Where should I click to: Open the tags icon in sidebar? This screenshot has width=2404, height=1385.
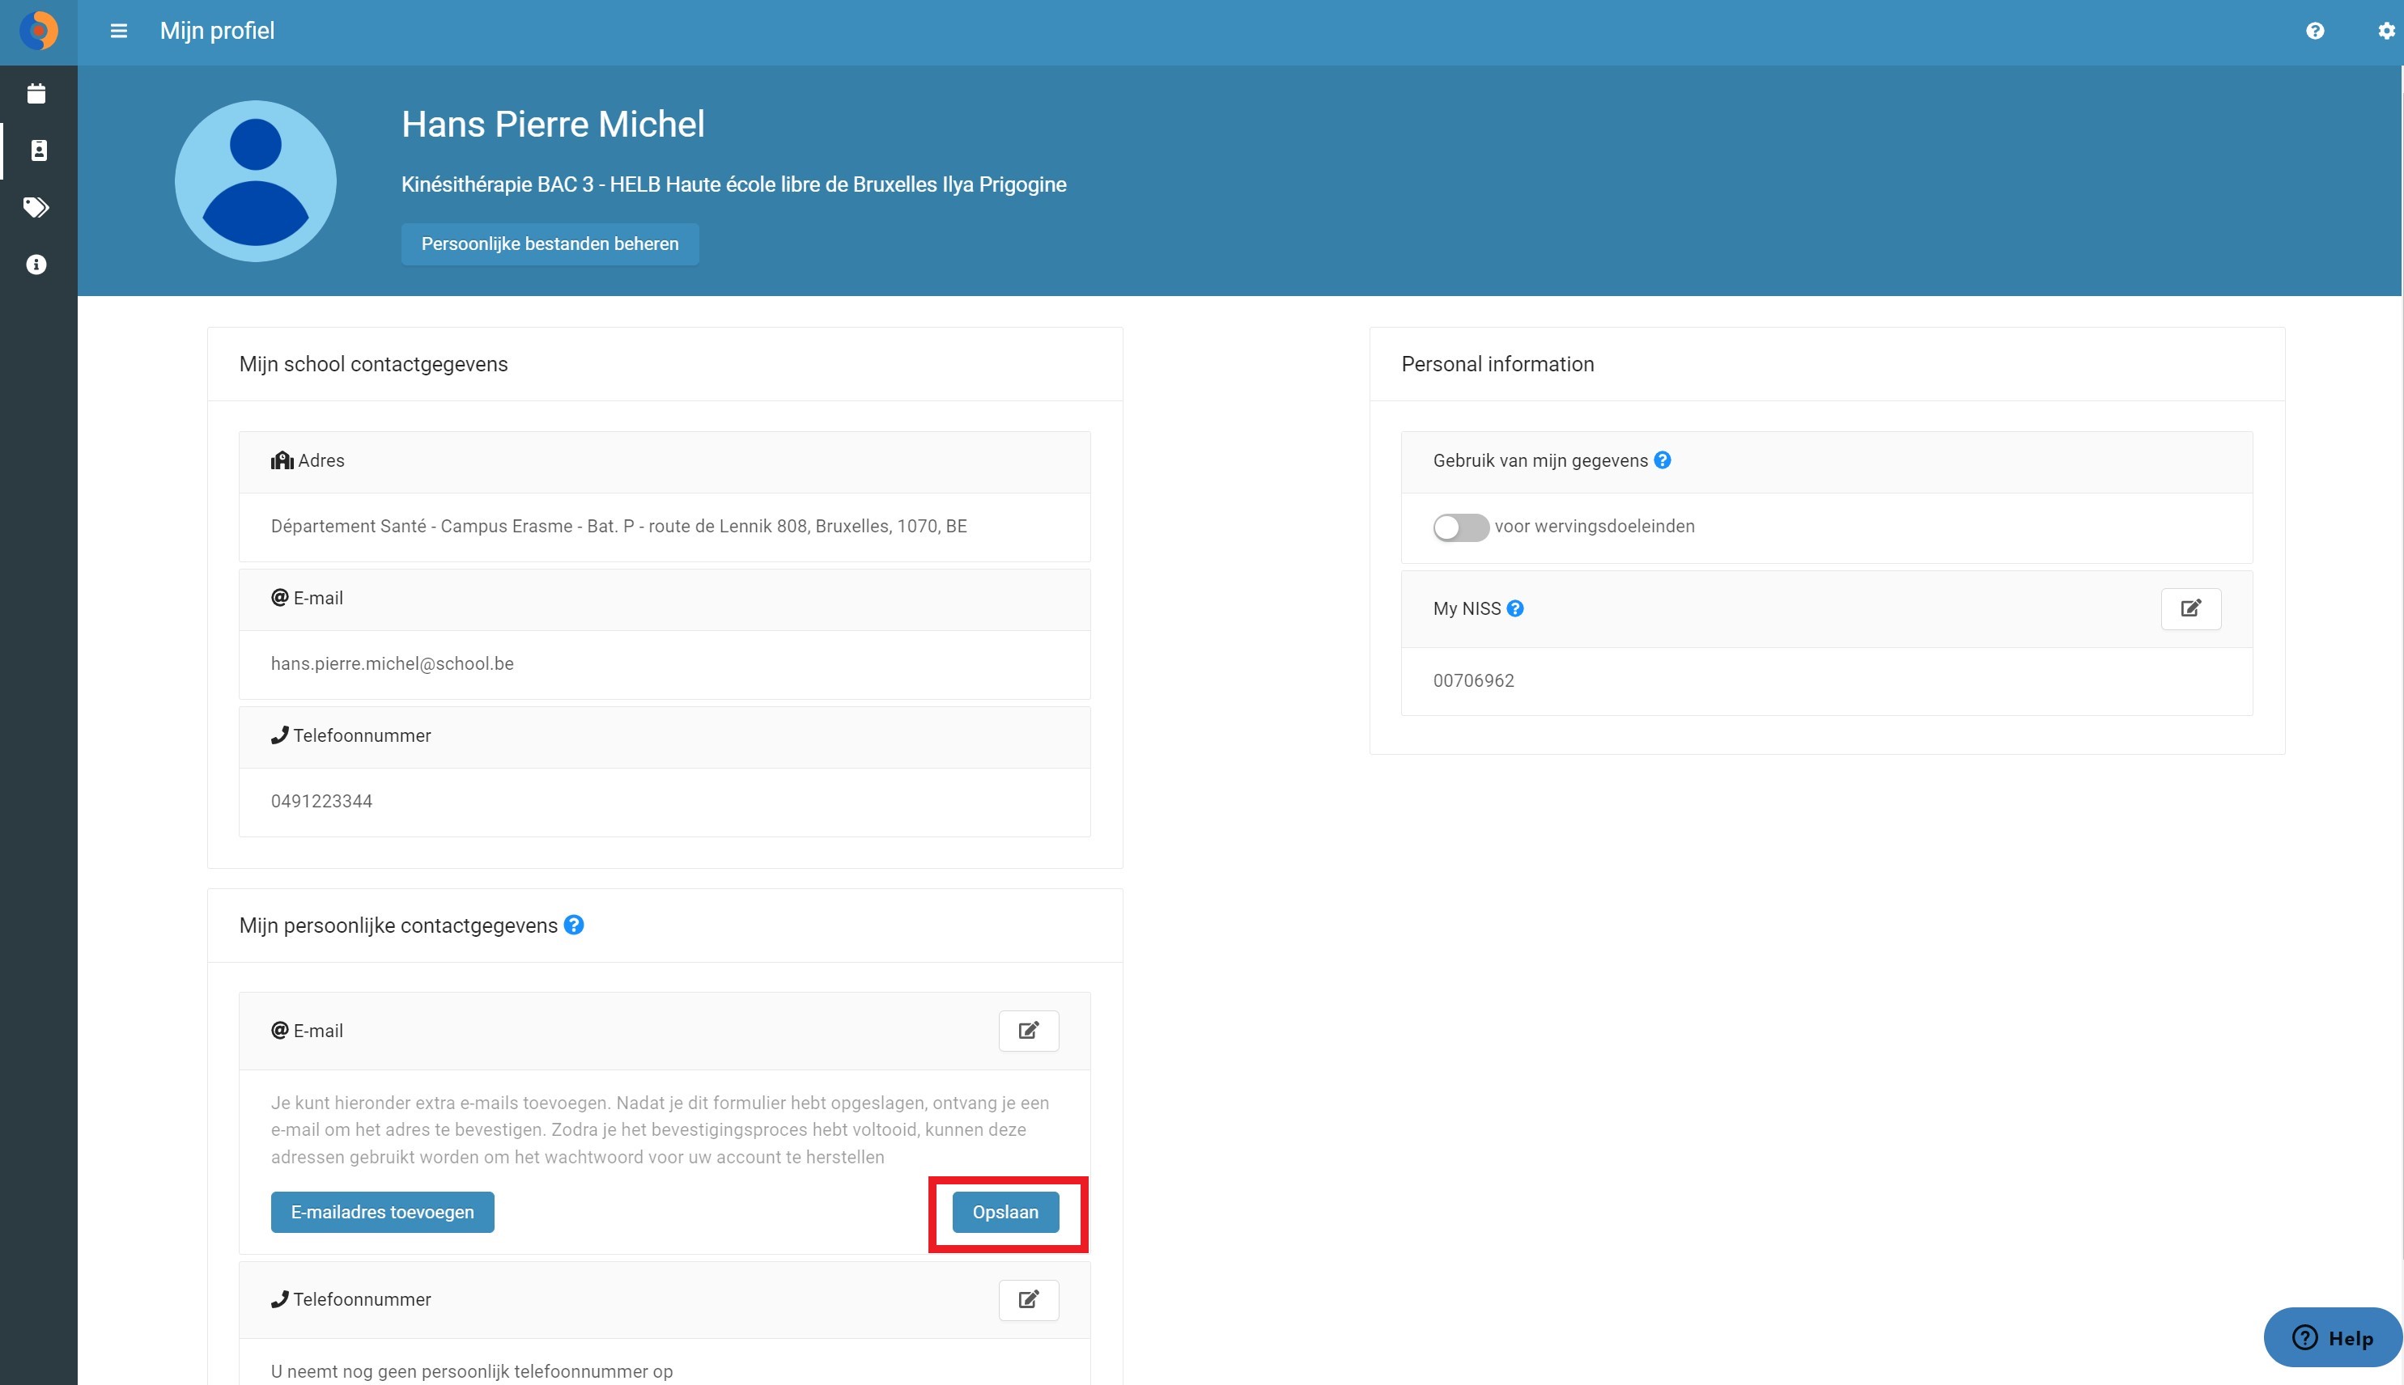coord(36,207)
